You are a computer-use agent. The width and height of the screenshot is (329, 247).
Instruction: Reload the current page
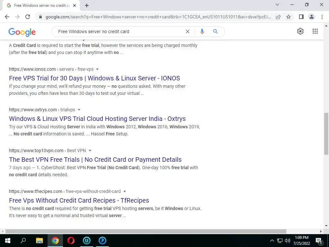(x=28, y=17)
